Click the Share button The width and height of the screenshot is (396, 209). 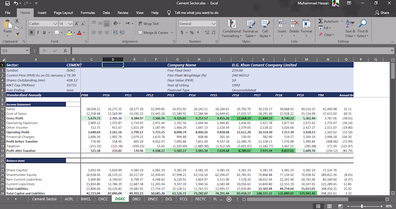[x=382, y=13]
